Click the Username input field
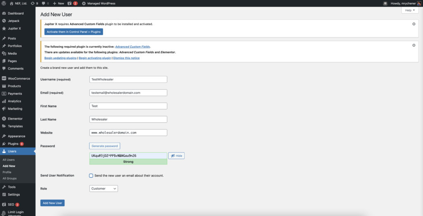 coord(128,79)
